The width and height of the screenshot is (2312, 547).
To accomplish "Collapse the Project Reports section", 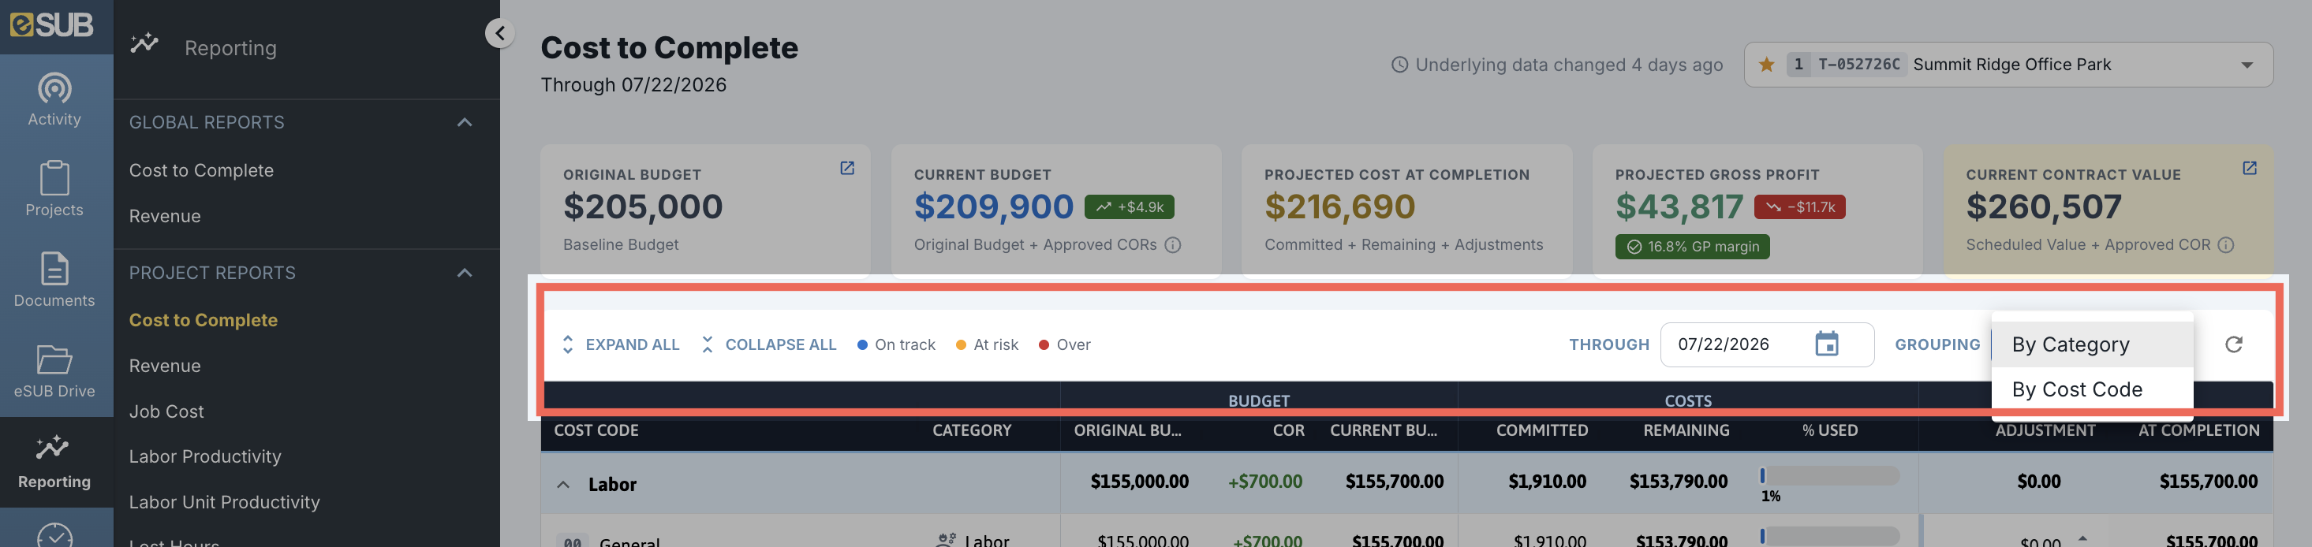I will click(464, 273).
